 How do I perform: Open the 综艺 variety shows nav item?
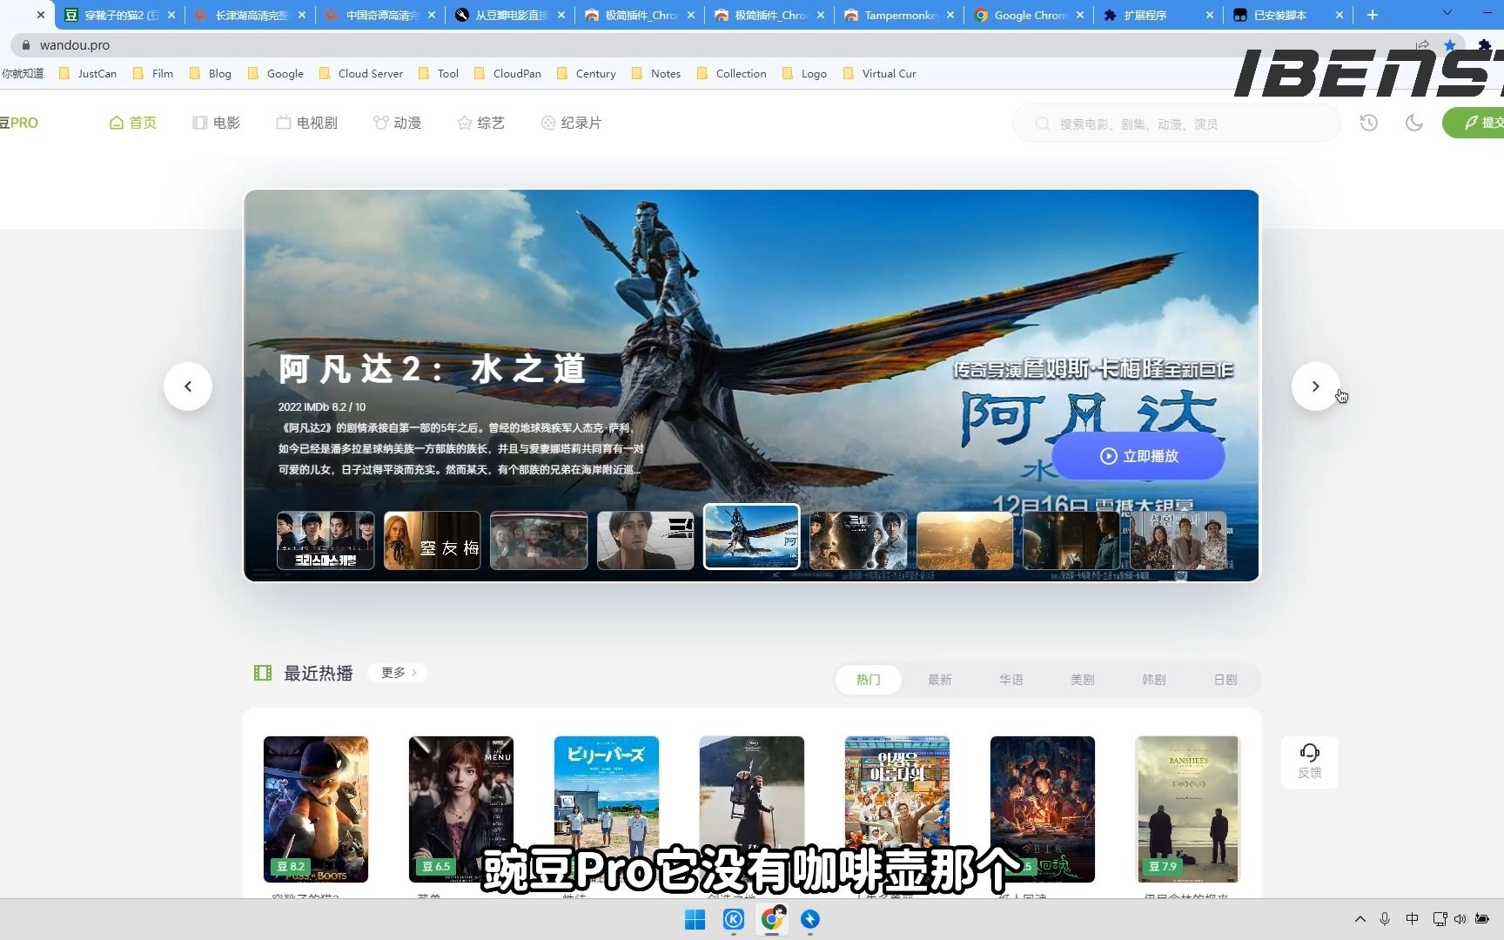coord(481,123)
